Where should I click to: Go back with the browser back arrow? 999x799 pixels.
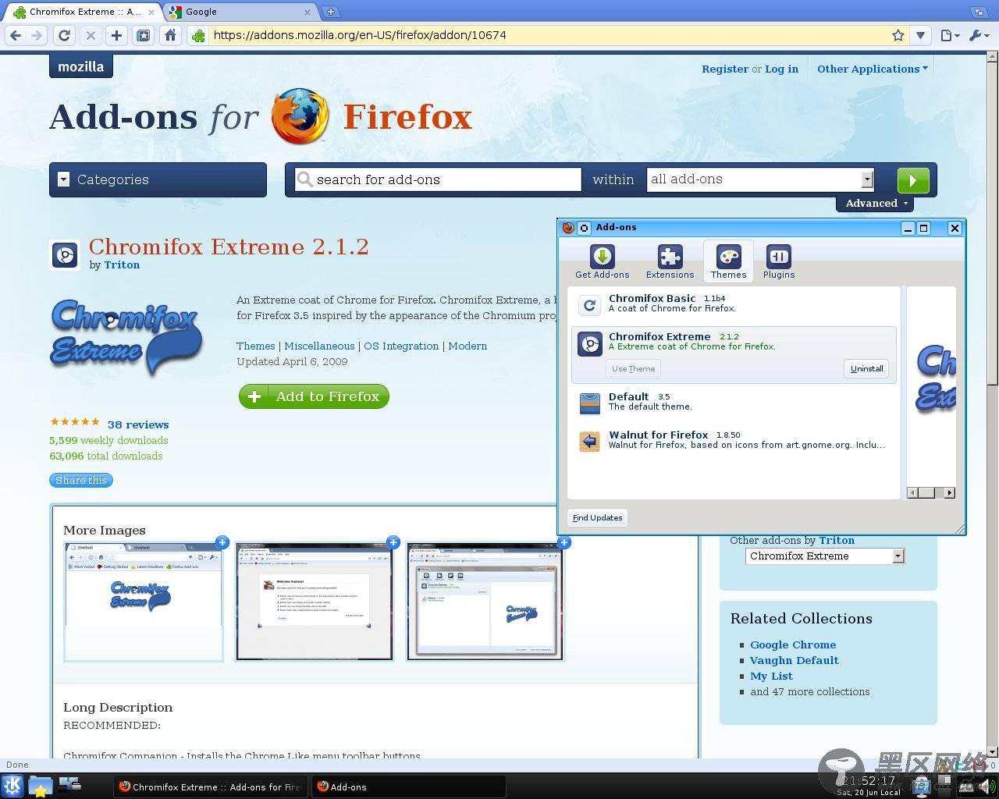pyautogui.click(x=16, y=35)
